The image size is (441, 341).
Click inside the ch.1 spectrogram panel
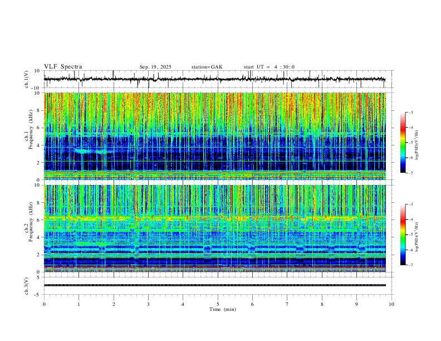pyautogui.click(x=214, y=136)
